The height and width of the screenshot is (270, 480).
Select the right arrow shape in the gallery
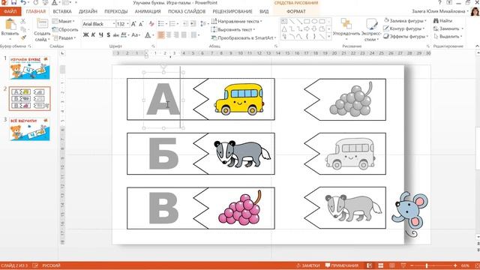tap(307, 29)
